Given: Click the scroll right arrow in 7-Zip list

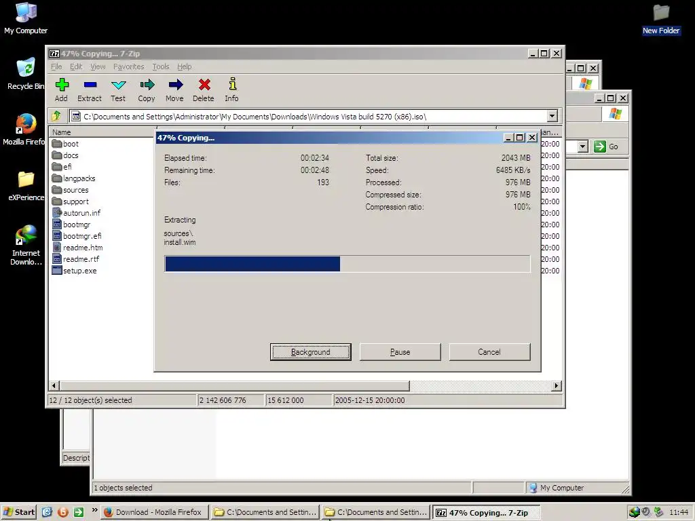Looking at the screenshot, I should [x=557, y=385].
